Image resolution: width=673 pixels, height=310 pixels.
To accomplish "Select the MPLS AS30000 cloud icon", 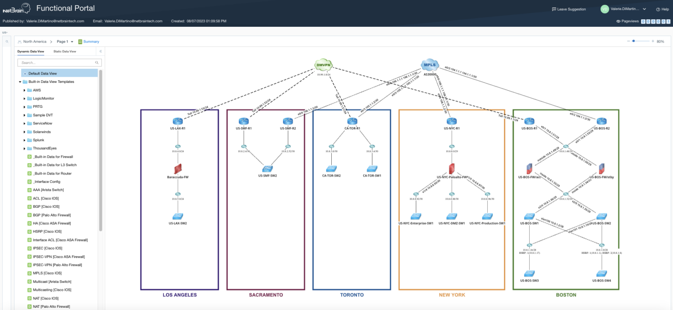I will tap(429, 64).
